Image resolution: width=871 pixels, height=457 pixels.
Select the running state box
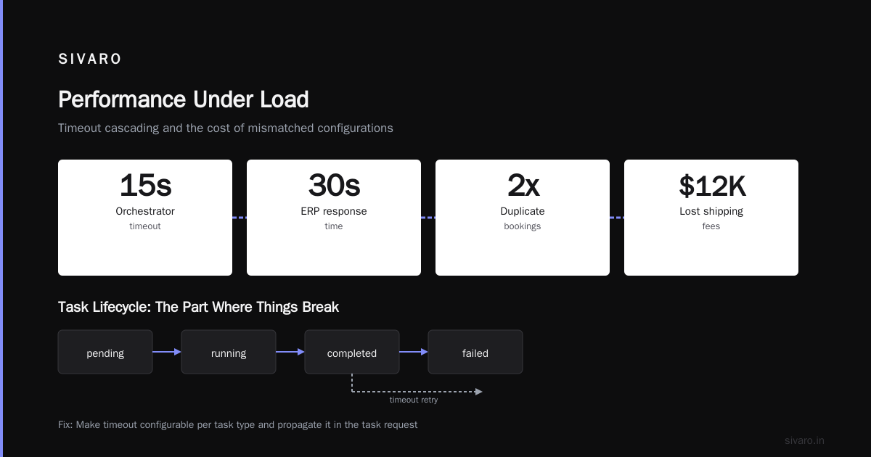click(x=229, y=352)
